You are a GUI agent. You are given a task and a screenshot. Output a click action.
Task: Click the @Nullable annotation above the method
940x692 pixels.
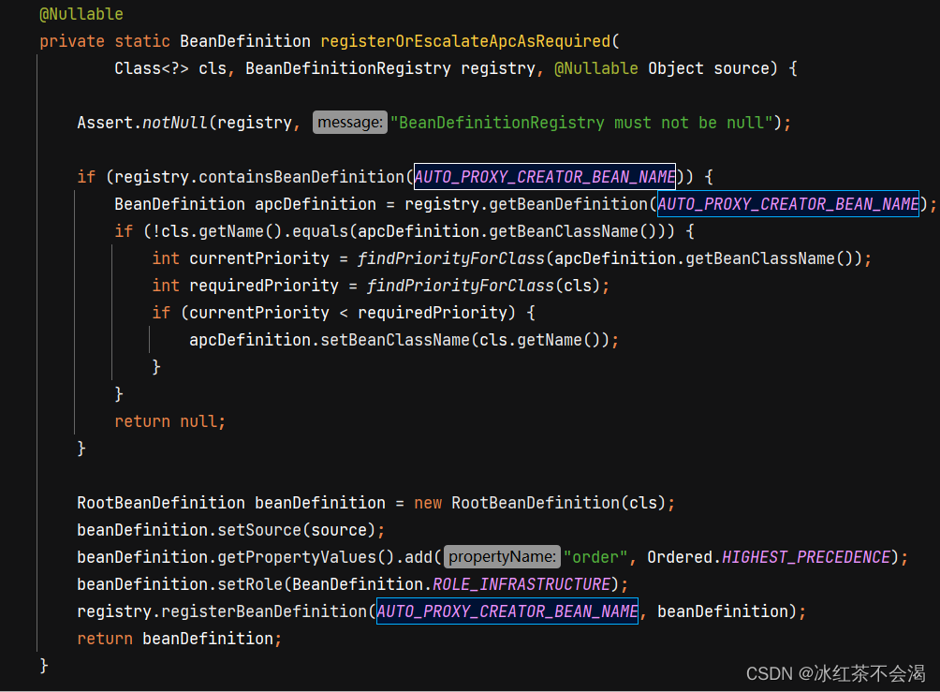click(x=81, y=14)
